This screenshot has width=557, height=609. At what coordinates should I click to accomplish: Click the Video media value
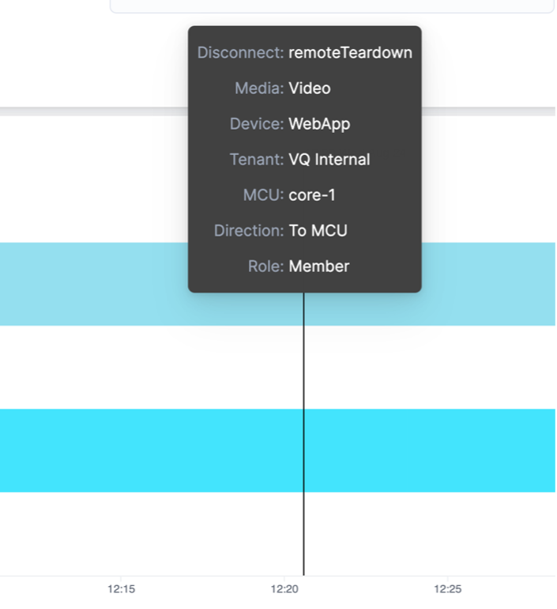(310, 89)
